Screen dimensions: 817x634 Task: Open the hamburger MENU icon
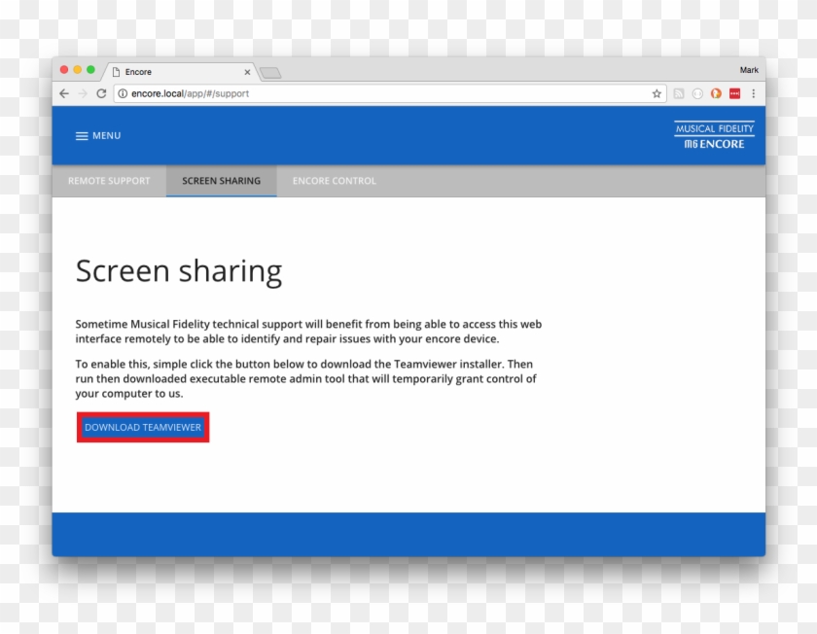(82, 136)
